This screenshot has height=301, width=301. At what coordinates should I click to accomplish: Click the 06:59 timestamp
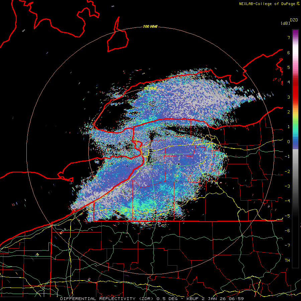coord(236,299)
